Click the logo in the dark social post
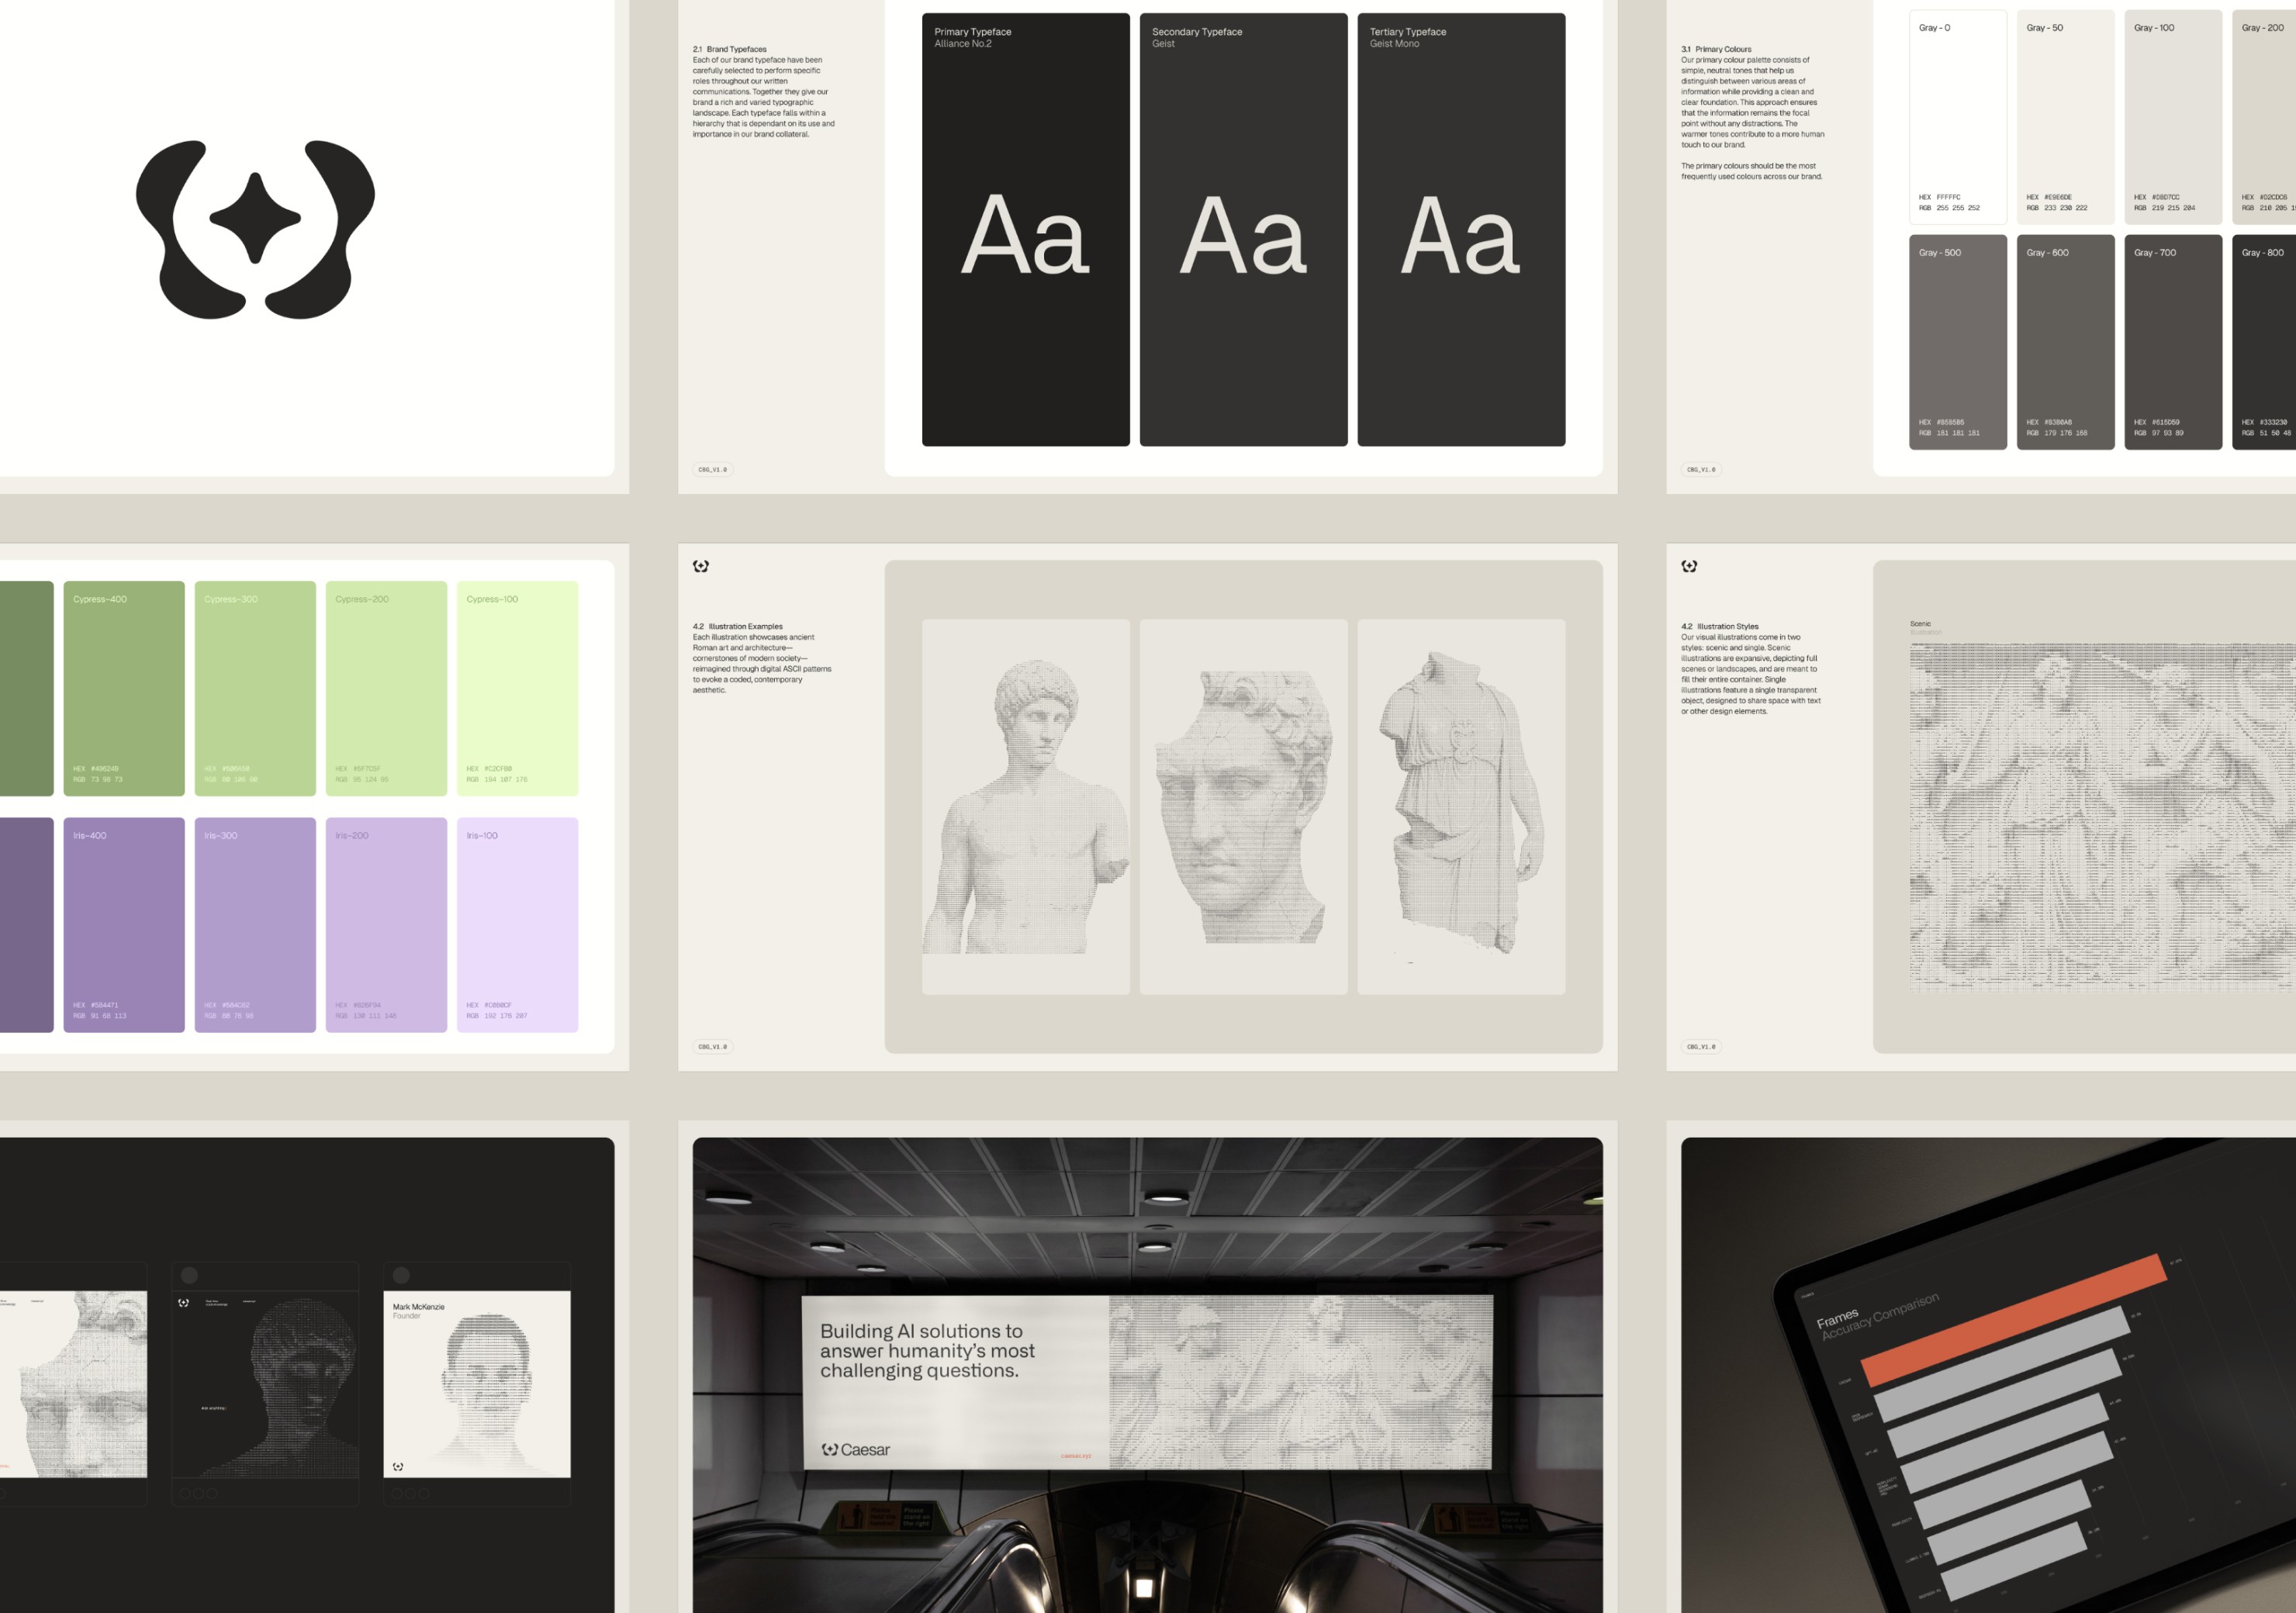The height and width of the screenshot is (1613, 2296). point(183,1302)
